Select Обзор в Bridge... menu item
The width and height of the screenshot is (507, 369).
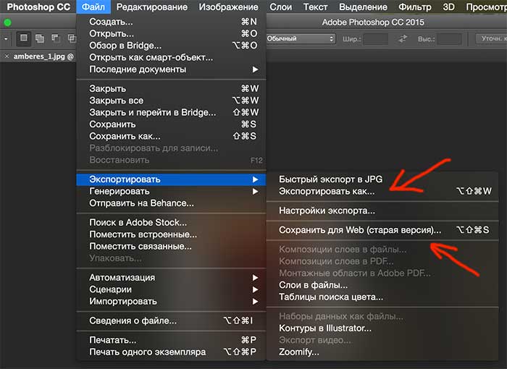pos(172,46)
